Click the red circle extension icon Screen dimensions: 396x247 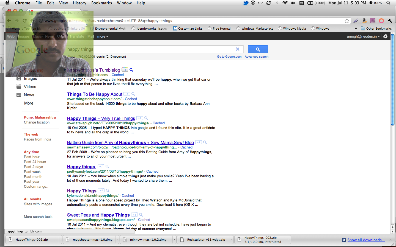coord(381,21)
